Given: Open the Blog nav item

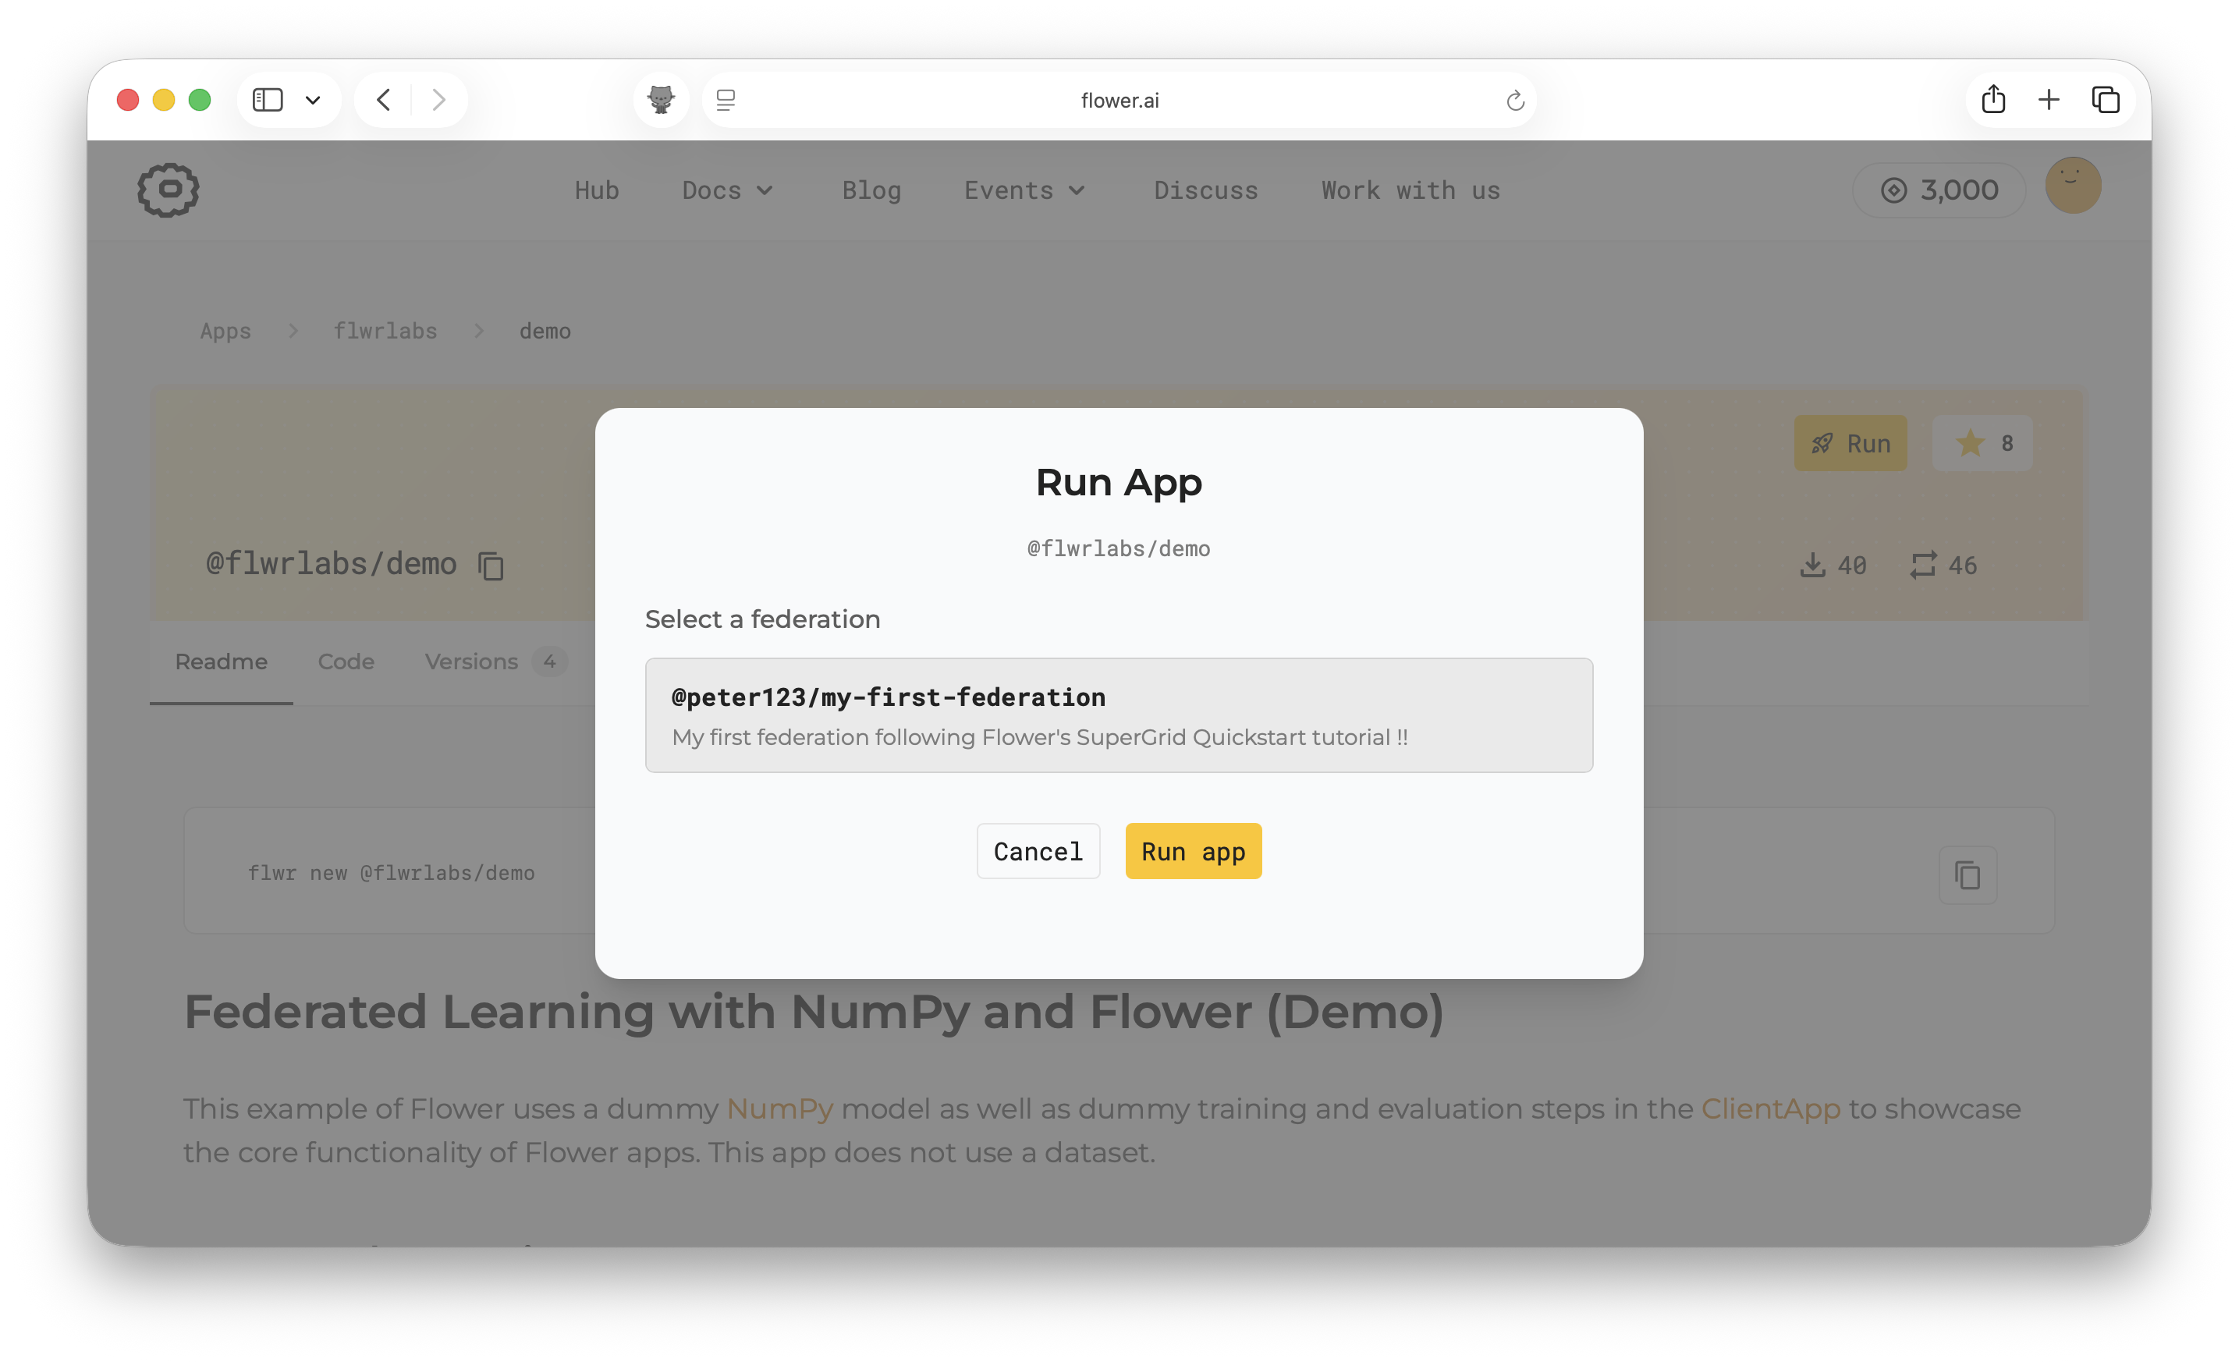Looking at the screenshot, I should pos(871,190).
